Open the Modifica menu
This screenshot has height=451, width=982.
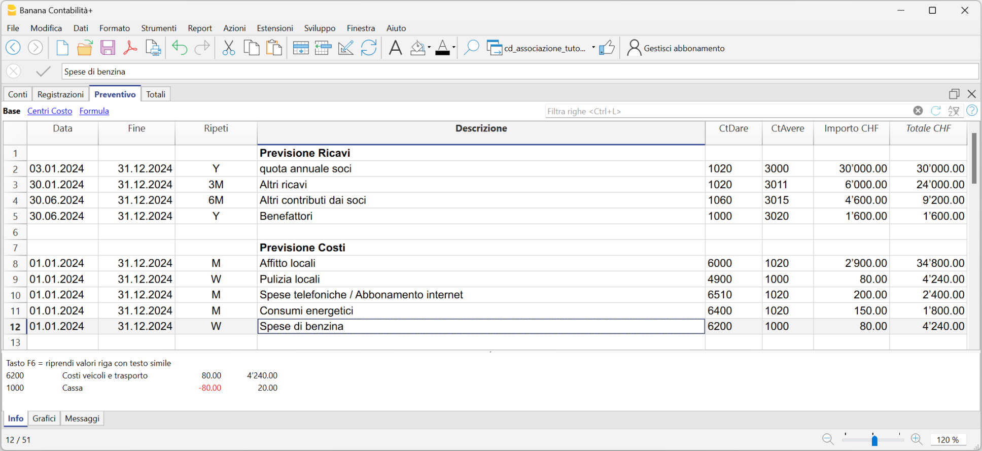(x=46, y=28)
